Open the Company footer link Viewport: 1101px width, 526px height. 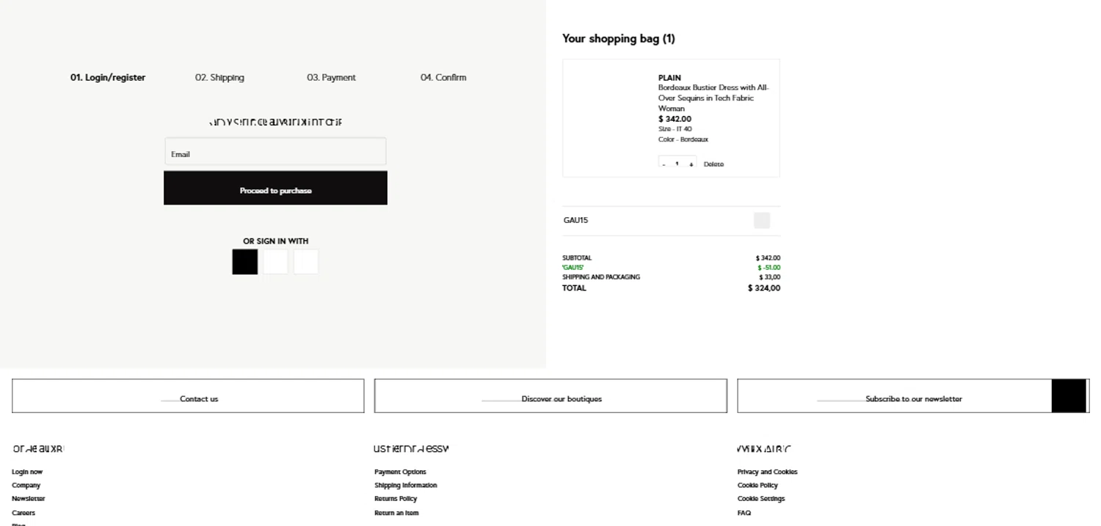click(26, 485)
